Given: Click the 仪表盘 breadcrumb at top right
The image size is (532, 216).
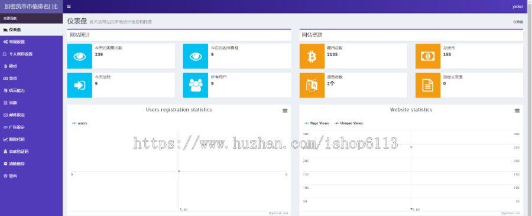Looking at the screenshot, I should 518,22.
